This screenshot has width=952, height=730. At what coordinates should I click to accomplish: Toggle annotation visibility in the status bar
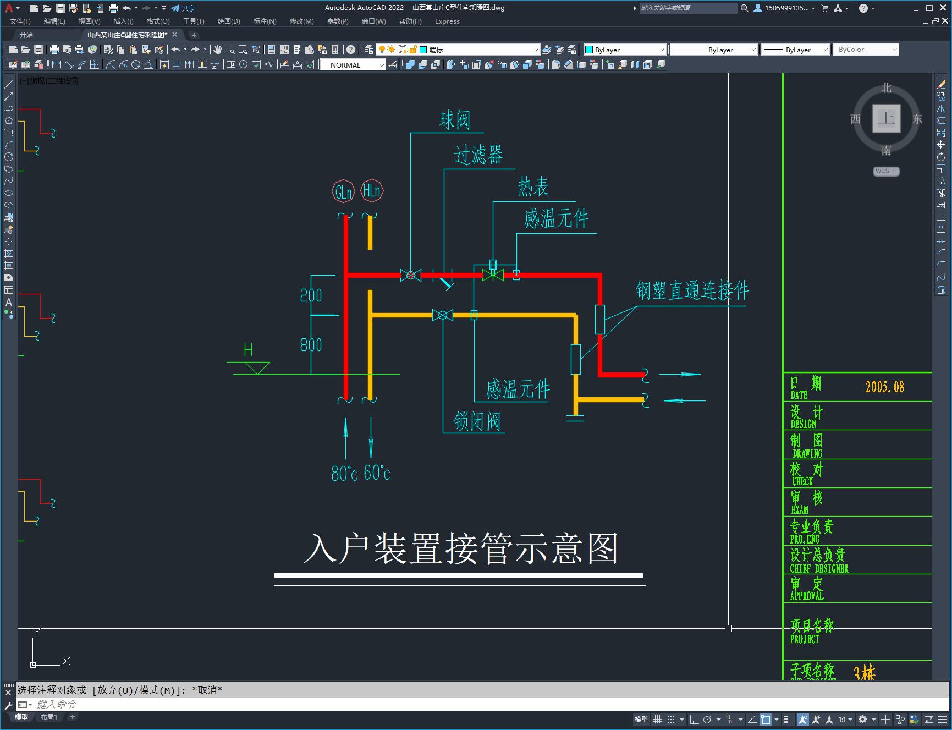coord(803,719)
